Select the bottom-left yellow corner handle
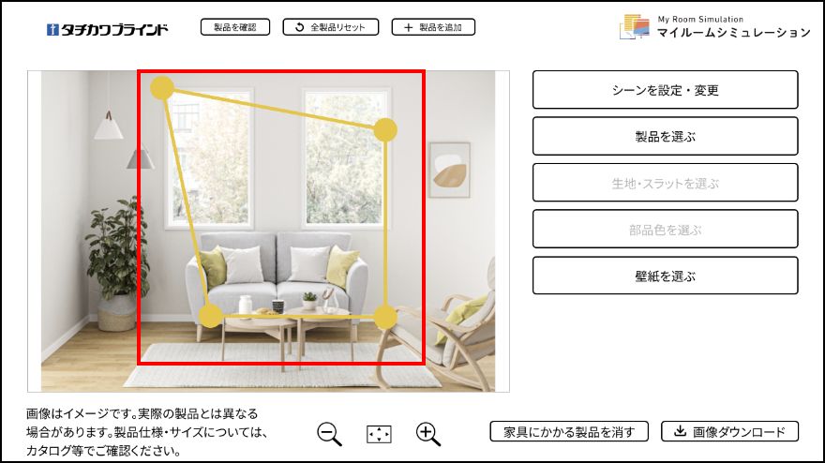 coord(211,316)
